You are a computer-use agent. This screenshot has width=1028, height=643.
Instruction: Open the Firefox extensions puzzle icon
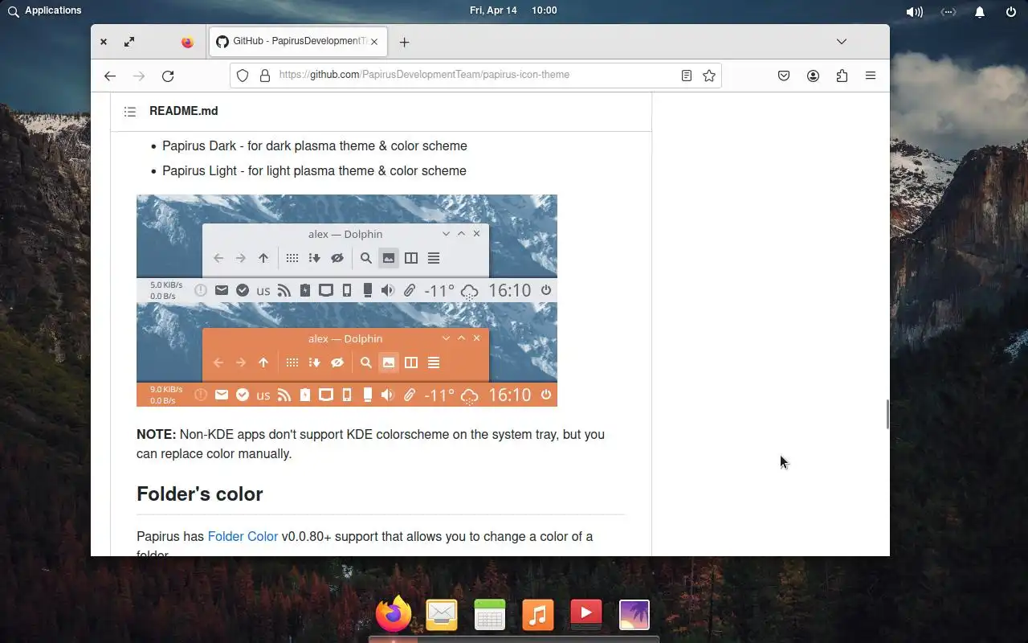(842, 76)
